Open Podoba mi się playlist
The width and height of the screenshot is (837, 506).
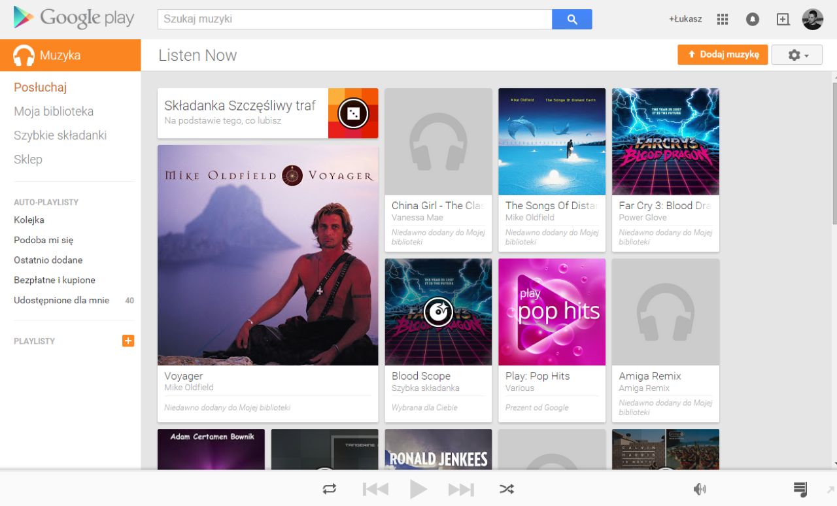click(x=44, y=240)
